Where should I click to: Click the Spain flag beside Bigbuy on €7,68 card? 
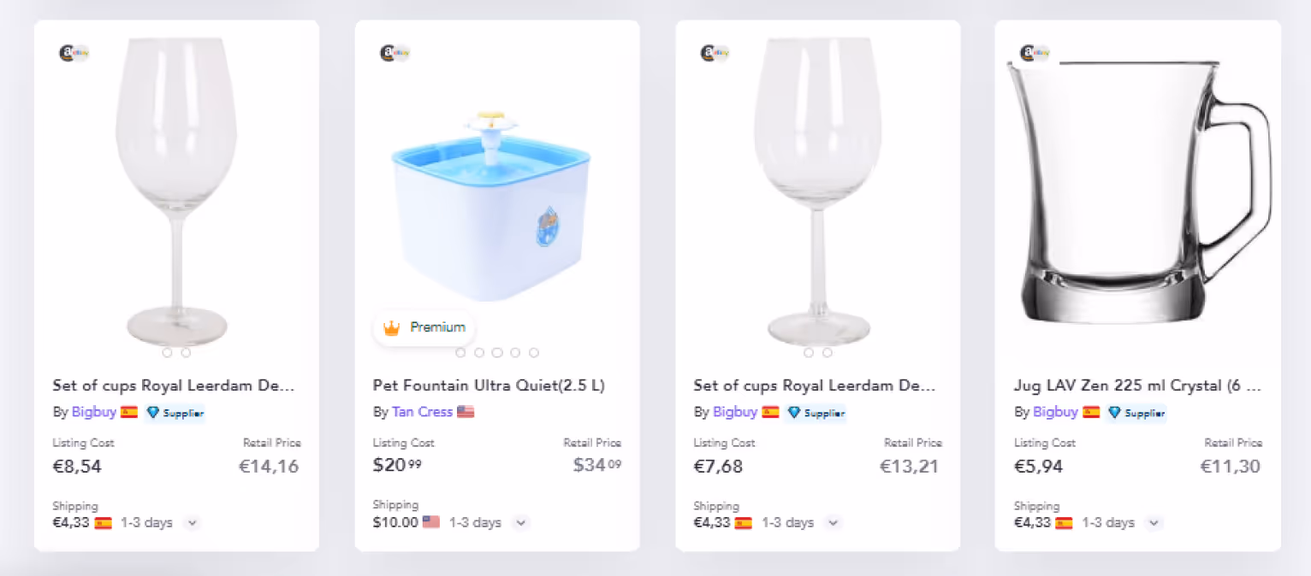pyautogui.click(x=770, y=412)
